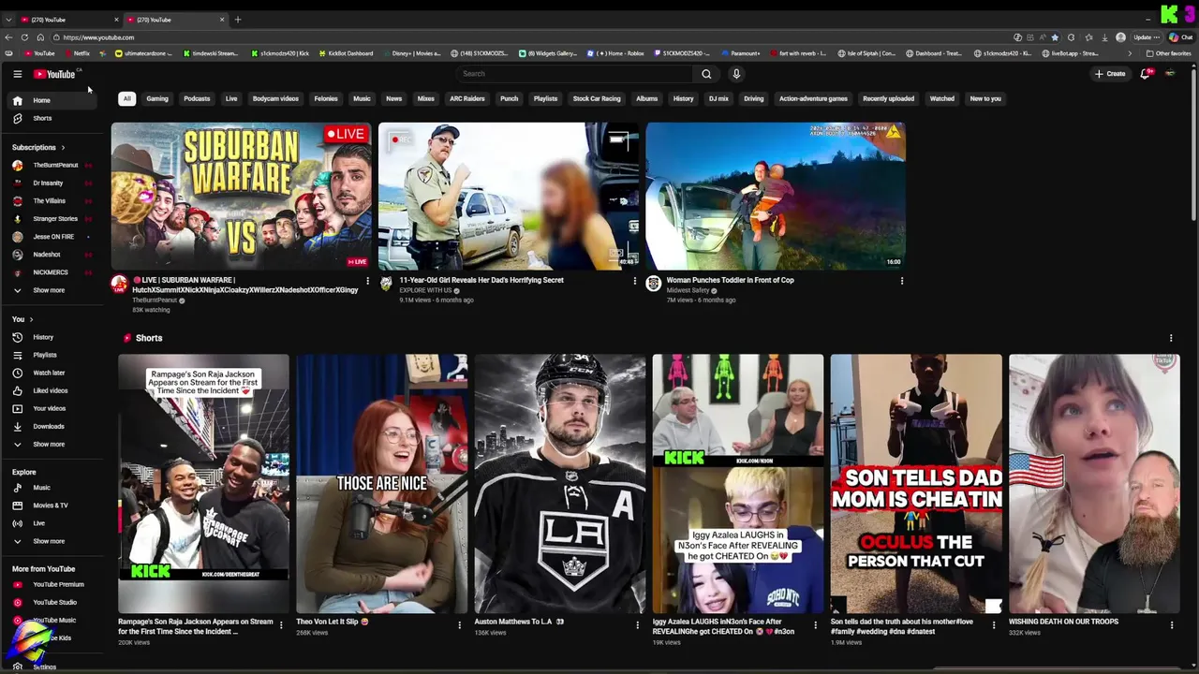The height and width of the screenshot is (674, 1199).
Task: Select the Gaming filter chip
Action: (157, 98)
